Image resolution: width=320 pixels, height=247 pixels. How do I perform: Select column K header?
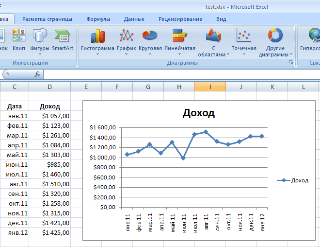point(272,87)
